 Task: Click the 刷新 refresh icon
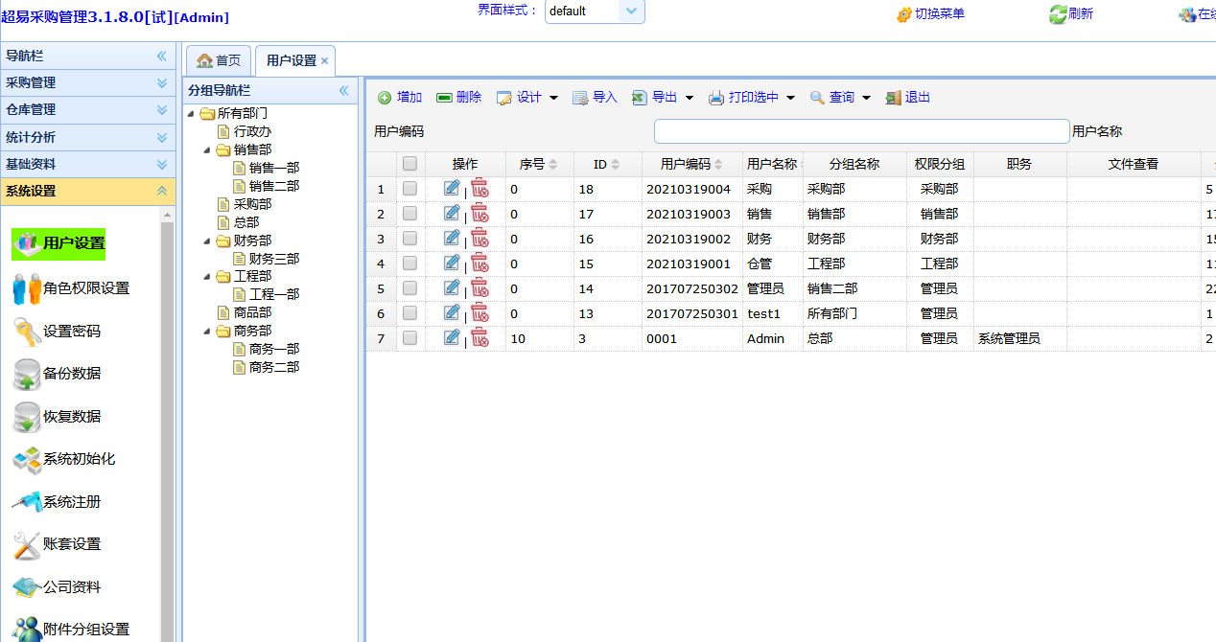coord(1058,14)
